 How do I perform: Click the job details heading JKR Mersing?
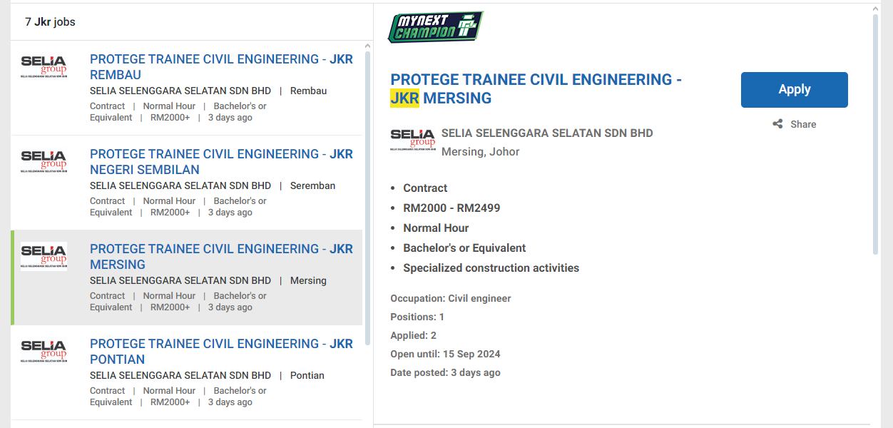click(x=536, y=89)
